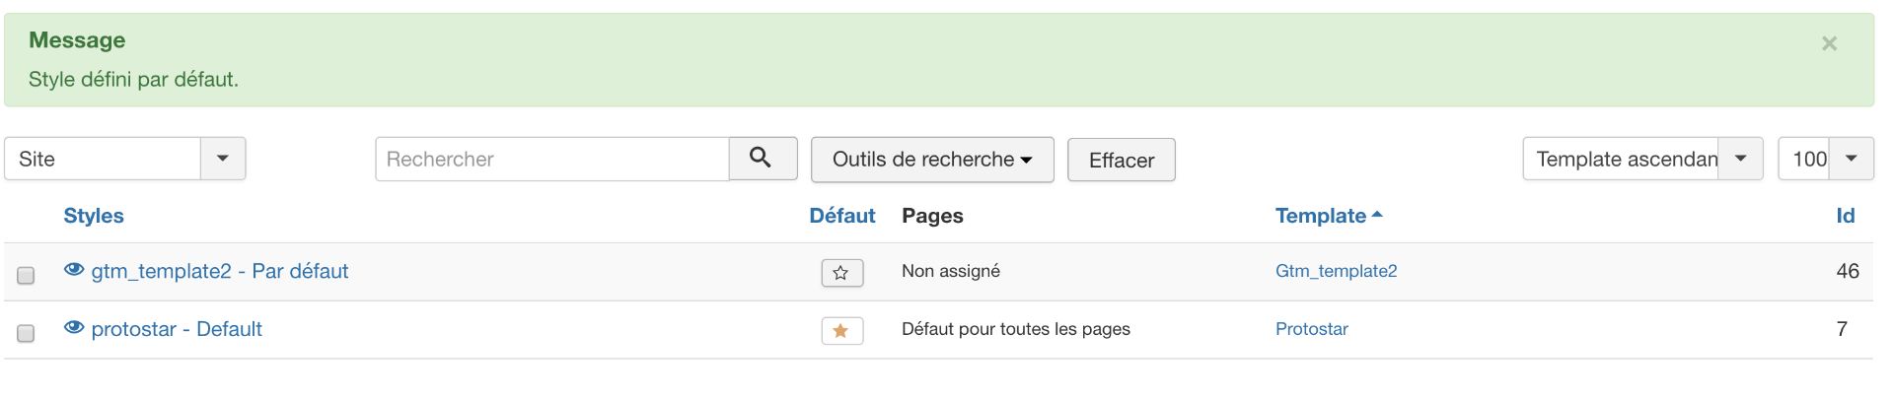Click the magnifying glass search icon

pos(761,158)
